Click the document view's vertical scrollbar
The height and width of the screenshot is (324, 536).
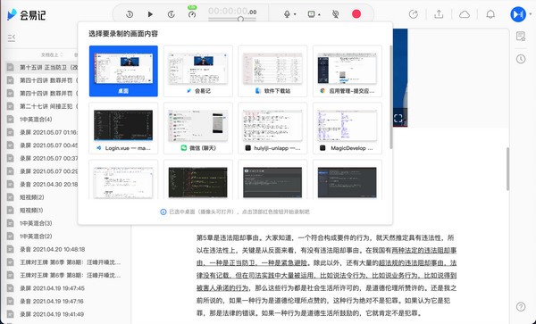[x=507, y=169]
